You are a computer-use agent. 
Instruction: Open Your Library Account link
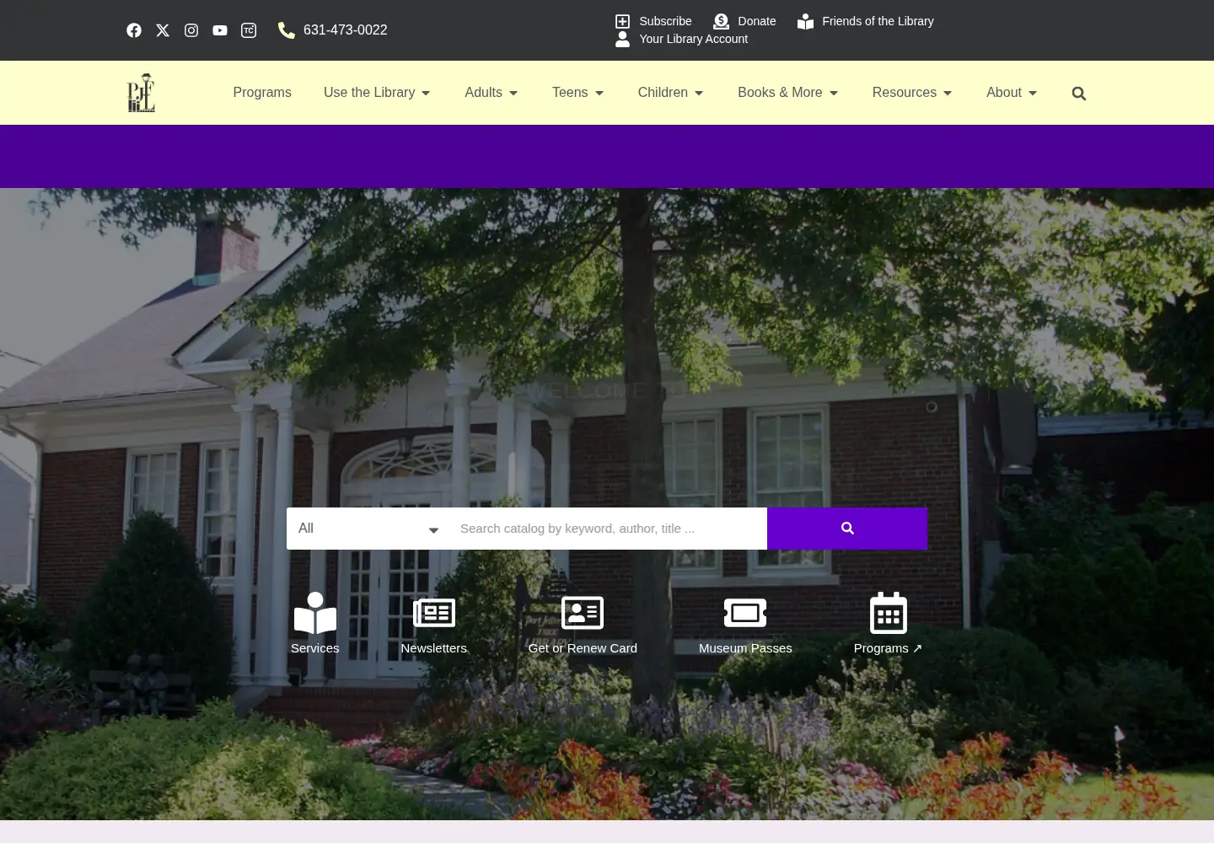pos(693,39)
